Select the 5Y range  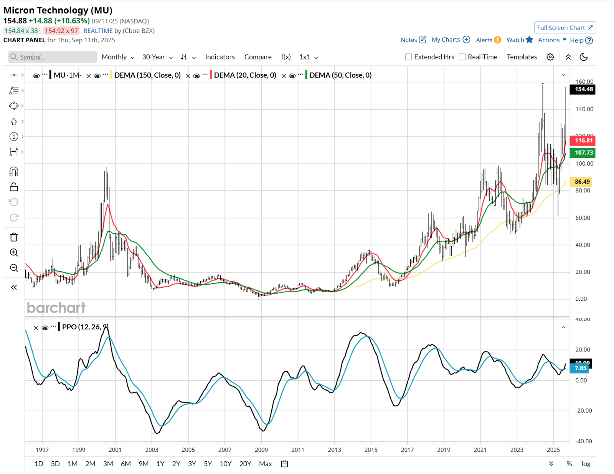(x=208, y=464)
